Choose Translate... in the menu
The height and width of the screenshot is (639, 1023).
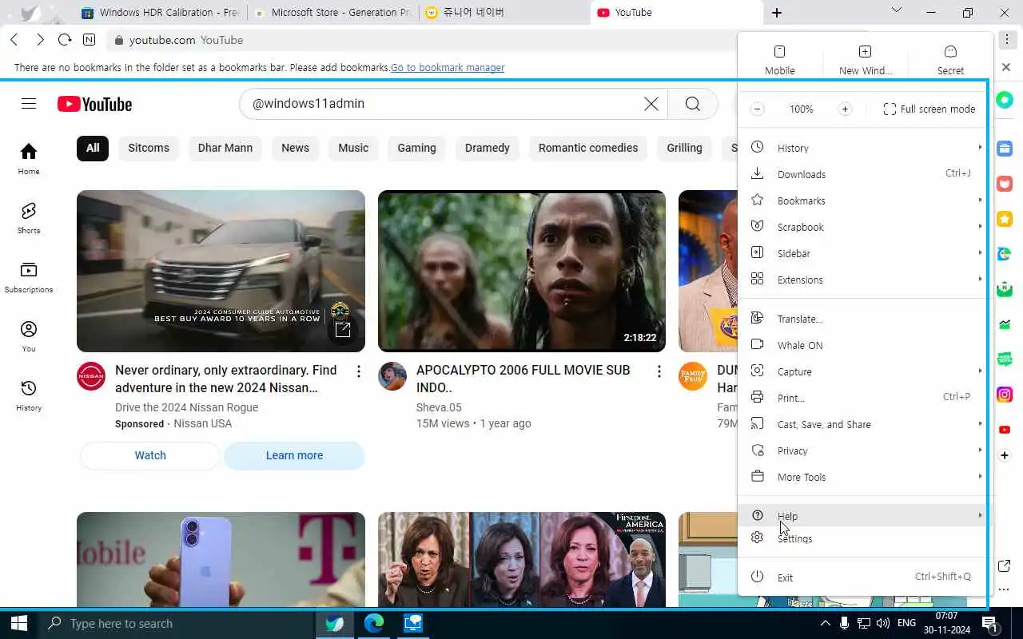(864, 319)
